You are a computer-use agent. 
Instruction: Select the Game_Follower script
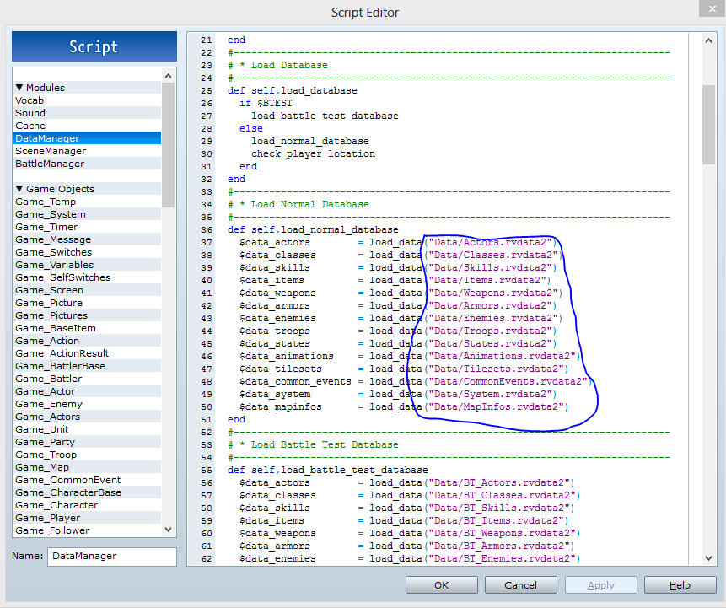click(88, 530)
